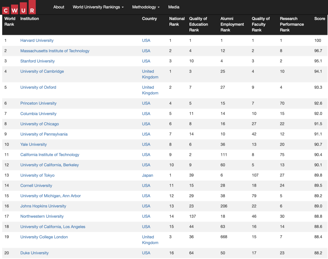Open University of California, Berkeley link
The height and width of the screenshot is (259, 328).
(50, 165)
